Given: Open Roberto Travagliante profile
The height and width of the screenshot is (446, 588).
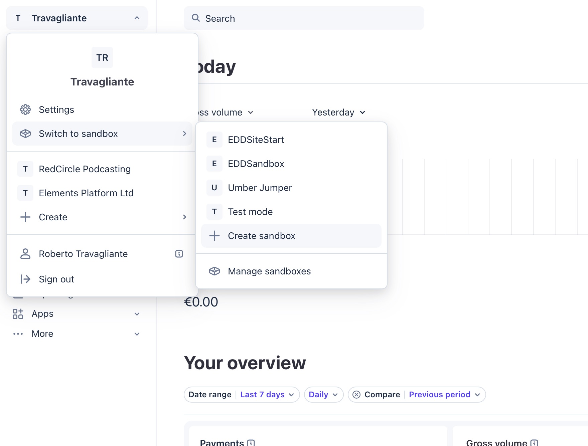Looking at the screenshot, I should [x=102, y=254].
